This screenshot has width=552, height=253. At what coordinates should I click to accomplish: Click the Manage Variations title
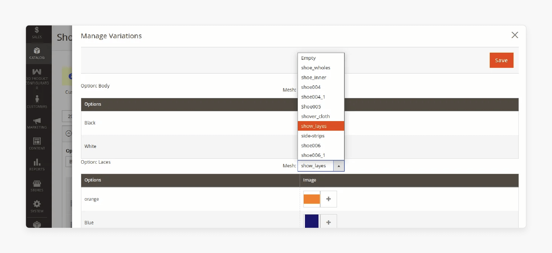point(111,36)
